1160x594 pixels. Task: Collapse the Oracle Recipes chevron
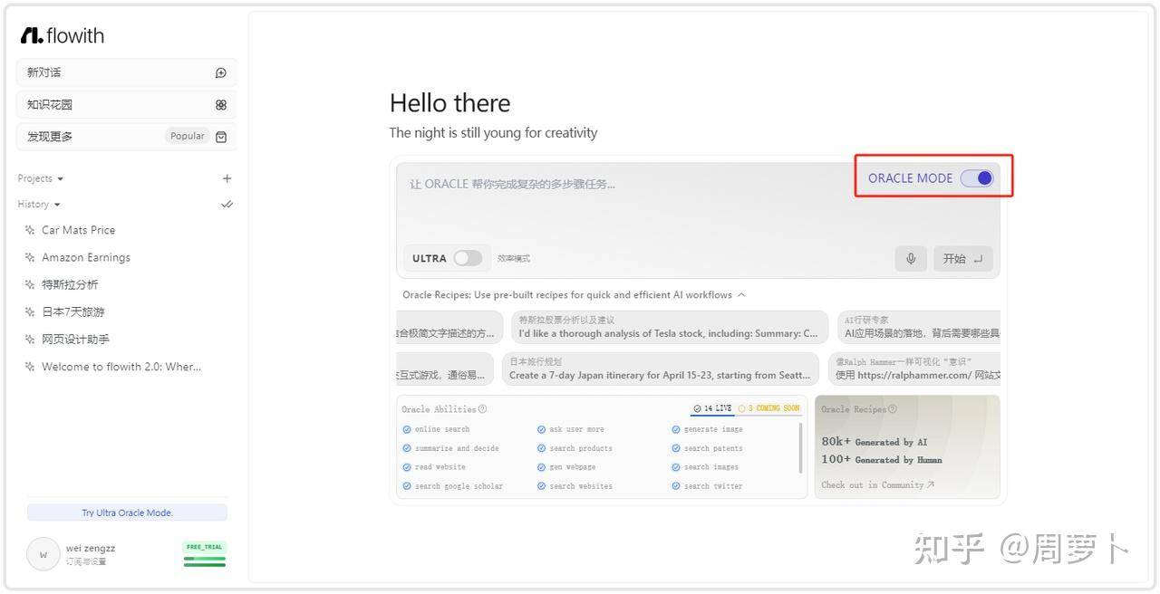[741, 295]
